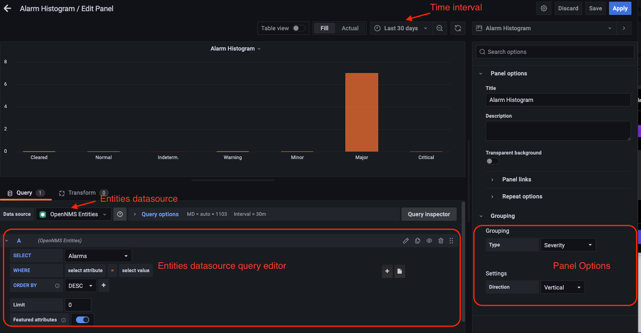The height and width of the screenshot is (333, 641).
Task: Open the Query inspector
Action: pyautogui.click(x=429, y=214)
